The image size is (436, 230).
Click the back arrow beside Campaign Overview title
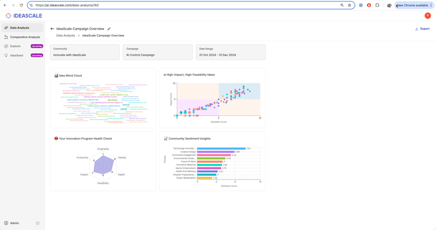[52, 29]
